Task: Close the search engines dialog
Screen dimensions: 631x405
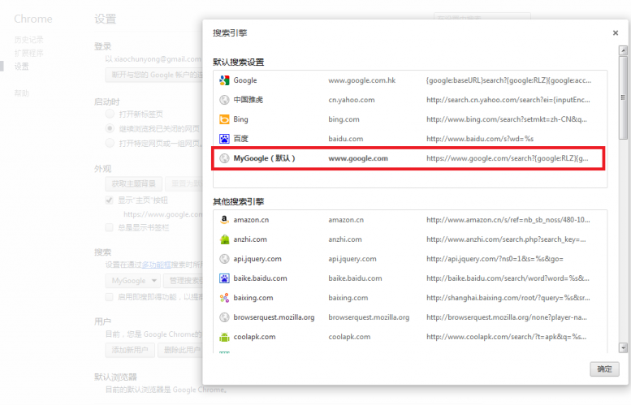Action: (x=616, y=33)
